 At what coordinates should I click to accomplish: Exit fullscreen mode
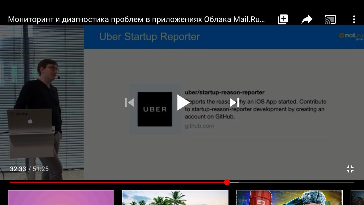pyautogui.click(x=350, y=169)
